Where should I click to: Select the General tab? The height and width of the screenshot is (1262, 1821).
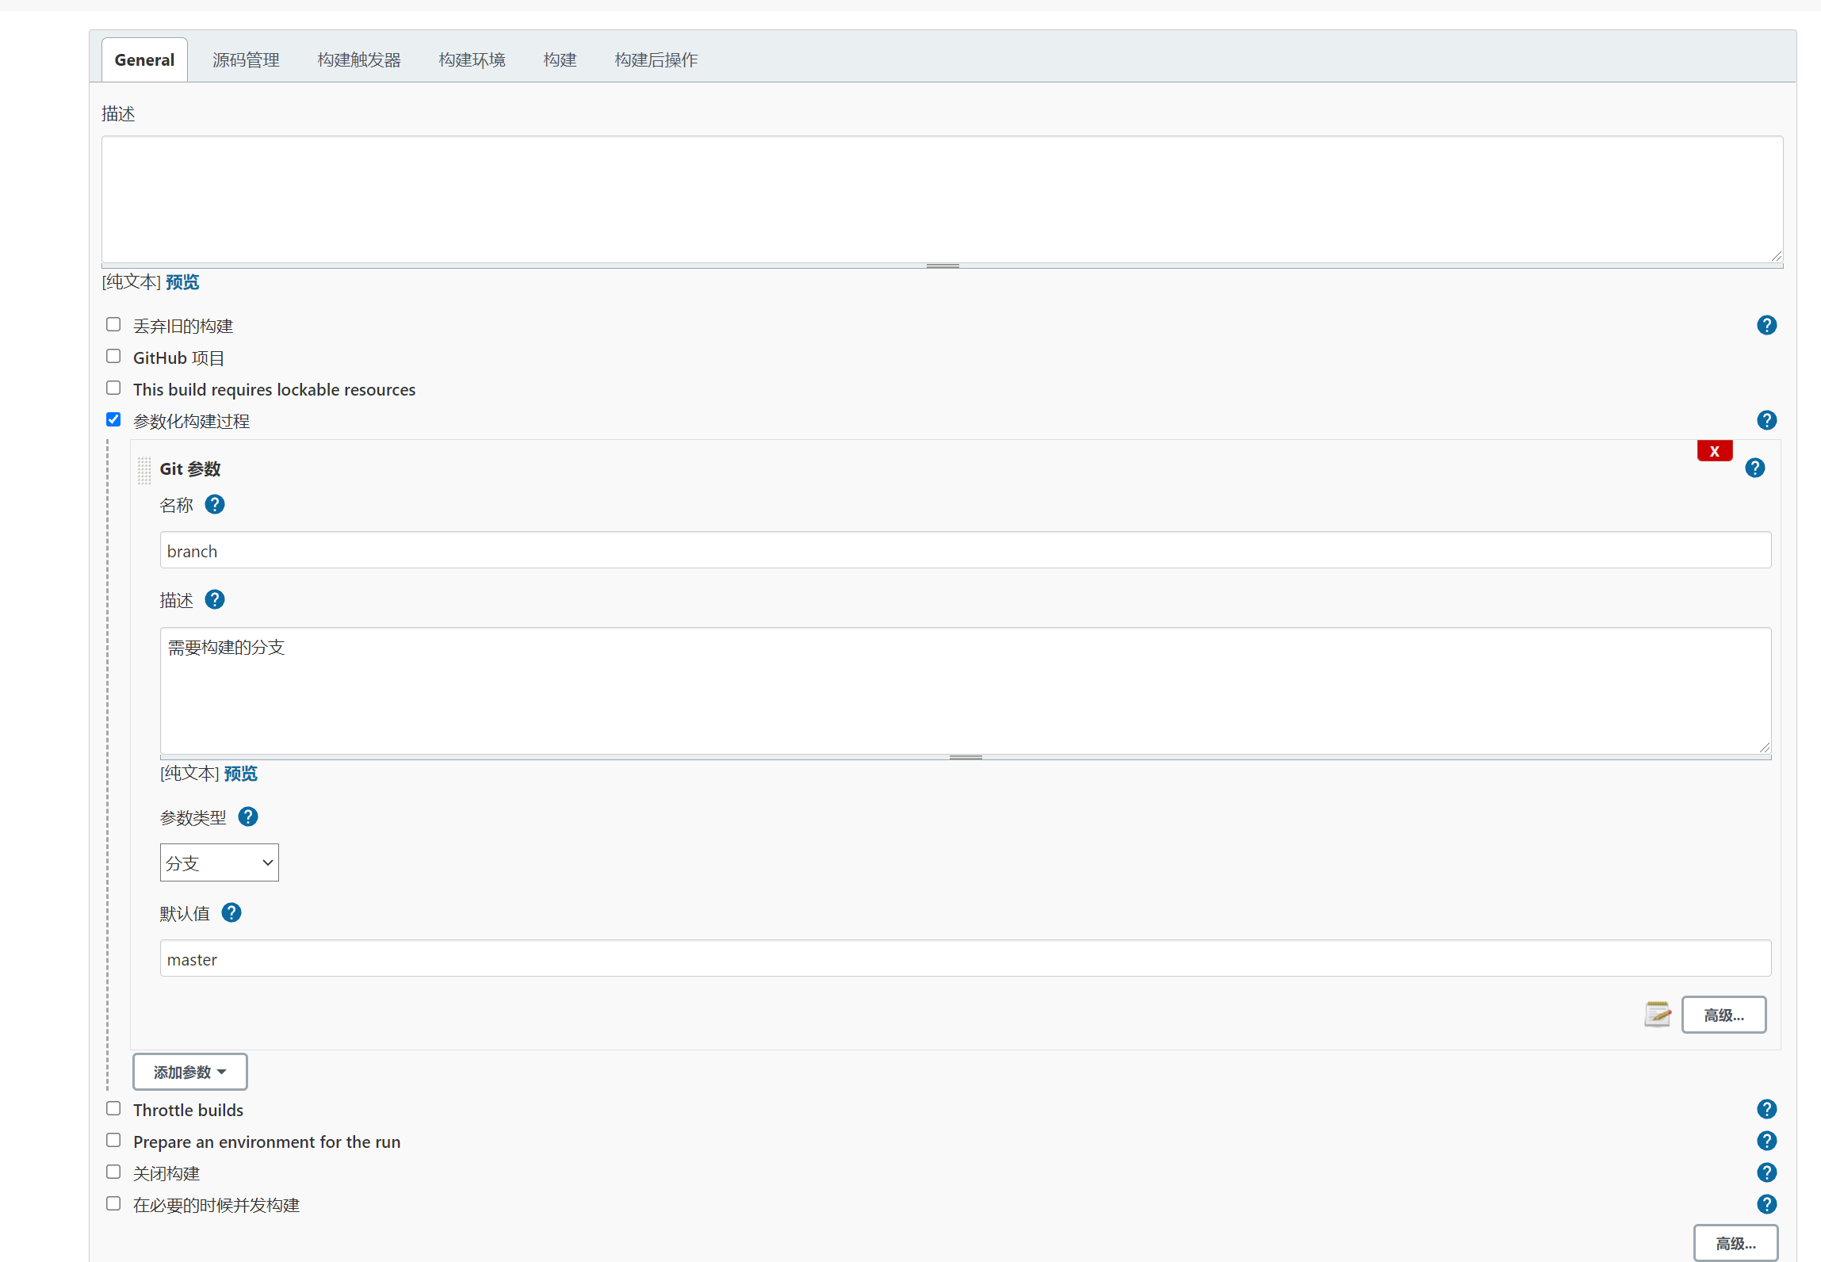(x=144, y=59)
